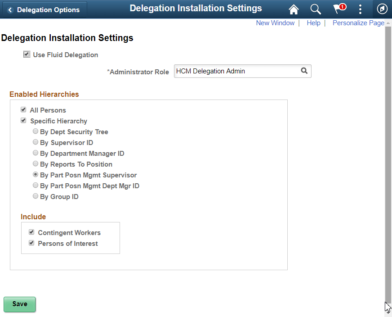
Task: Navigate back using Delegation Options button
Action: tap(44, 9)
